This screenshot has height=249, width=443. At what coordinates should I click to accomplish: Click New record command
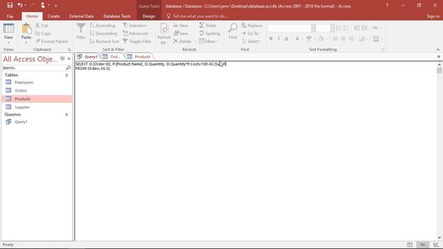(x=181, y=26)
